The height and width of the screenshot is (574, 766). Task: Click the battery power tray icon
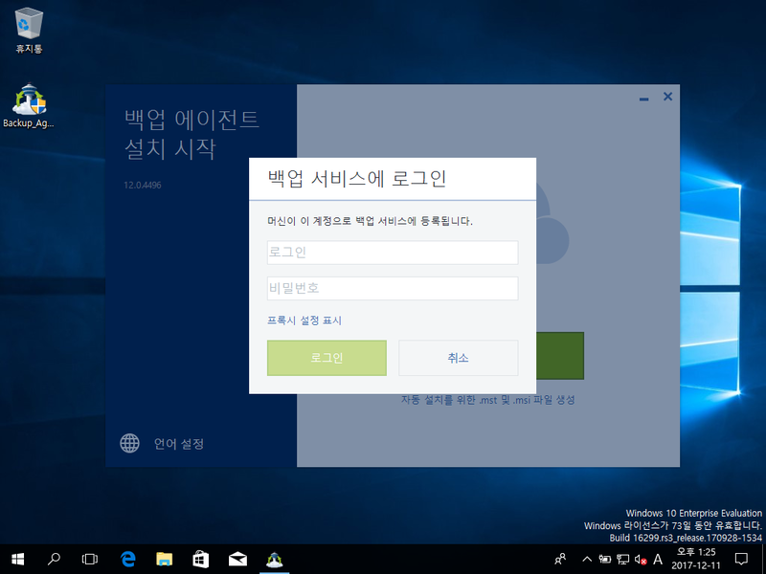click(x=605, y=560)
